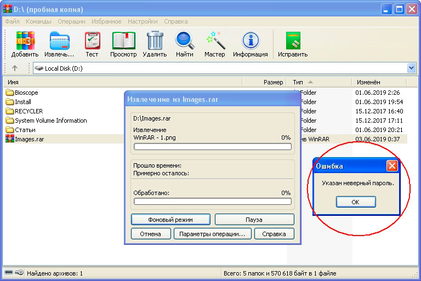This screenshot has width=421, height=281.
Task: Click the Отмена button
Action: (x=151, y=234)
